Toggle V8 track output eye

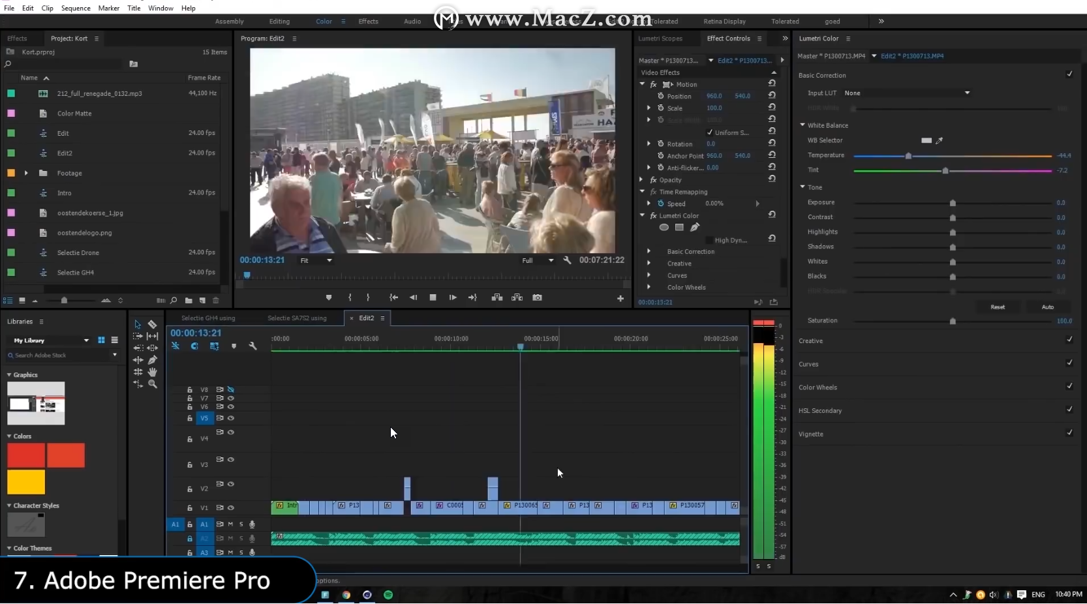pos(230,389)
